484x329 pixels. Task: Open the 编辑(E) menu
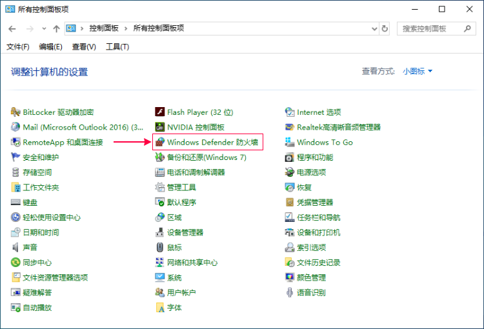(x=50, y=46)
